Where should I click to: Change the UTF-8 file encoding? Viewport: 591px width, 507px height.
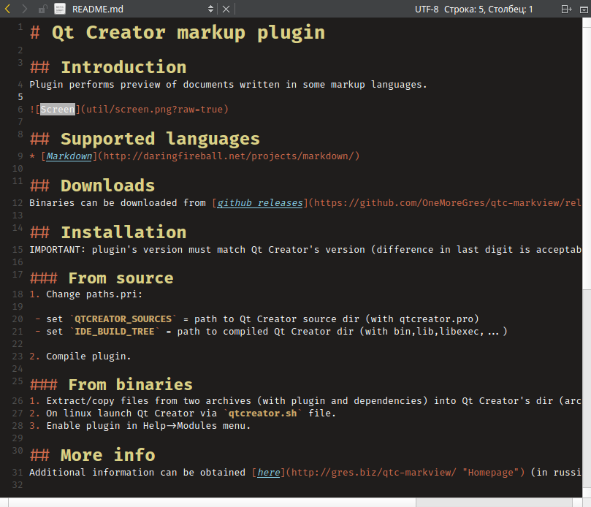tap(427, 9)
